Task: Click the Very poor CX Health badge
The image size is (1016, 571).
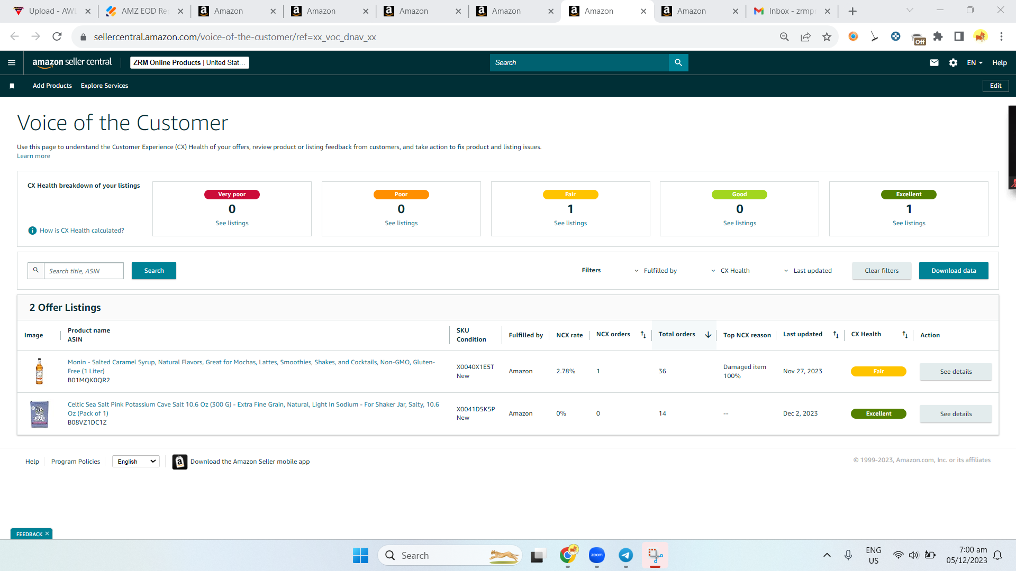Action: 232,195
